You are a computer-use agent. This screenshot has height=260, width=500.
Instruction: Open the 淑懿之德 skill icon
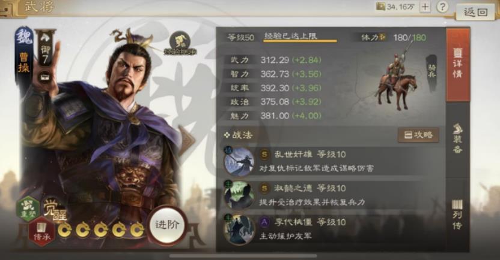click(x=239, y=195)
